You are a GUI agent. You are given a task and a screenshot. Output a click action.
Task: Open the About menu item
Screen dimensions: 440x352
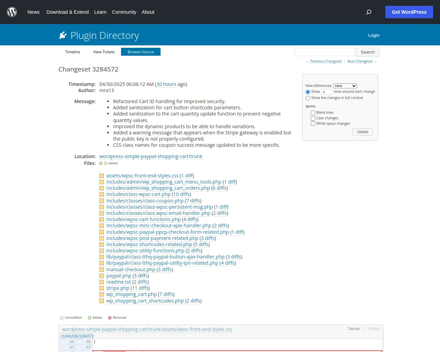click(148, 12)
